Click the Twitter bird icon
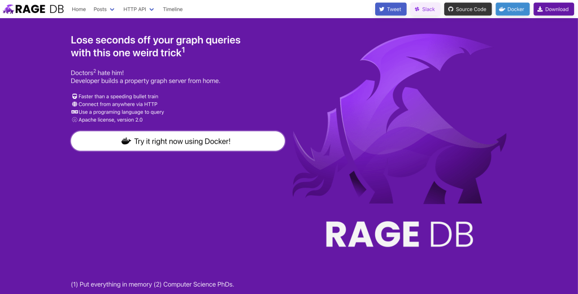The image size is (578, 294). 382,10
